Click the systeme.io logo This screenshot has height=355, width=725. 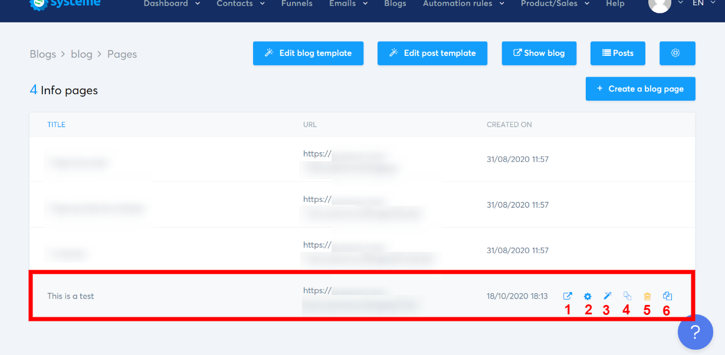[64, 5]
